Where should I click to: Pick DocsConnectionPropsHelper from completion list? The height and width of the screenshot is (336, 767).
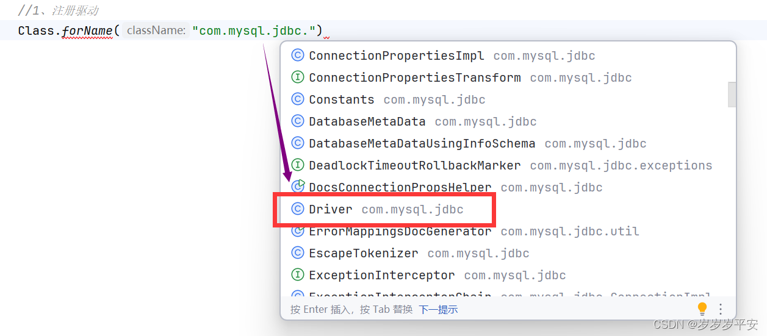400,187
